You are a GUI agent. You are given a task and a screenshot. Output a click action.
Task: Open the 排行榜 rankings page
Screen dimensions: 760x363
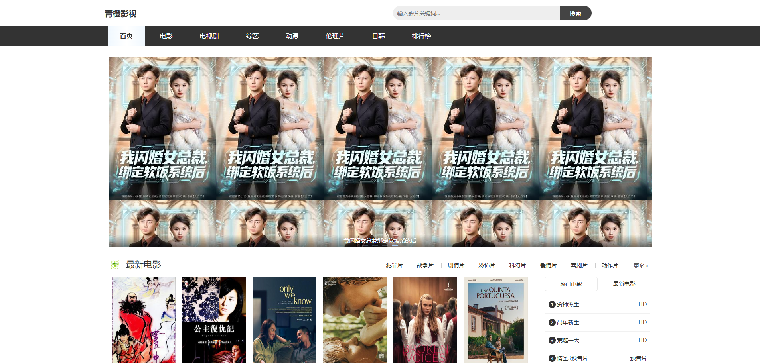click(421, 36)
